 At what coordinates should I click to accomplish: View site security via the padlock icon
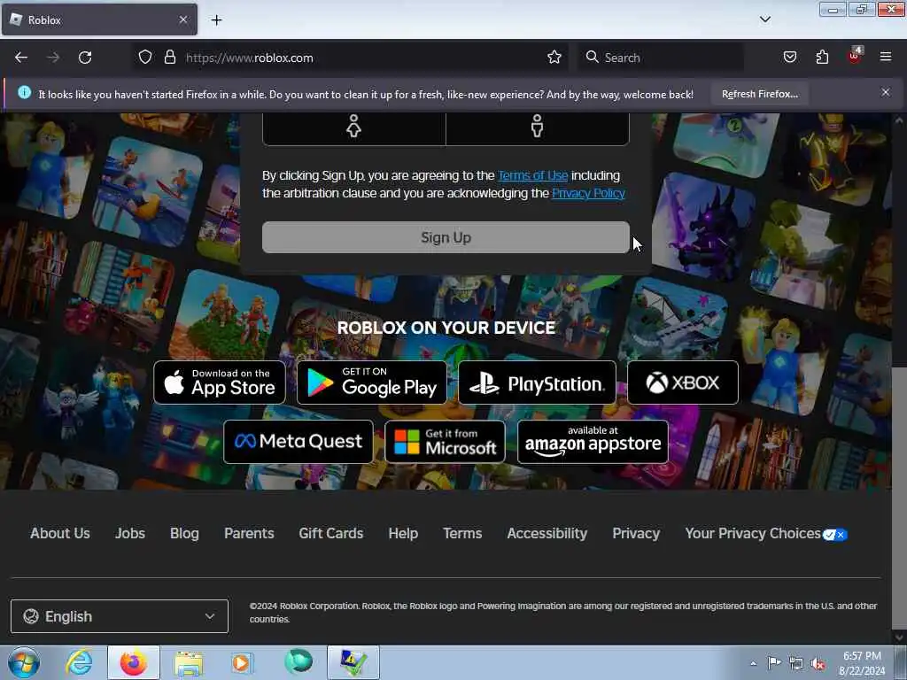tap(169, 58)
